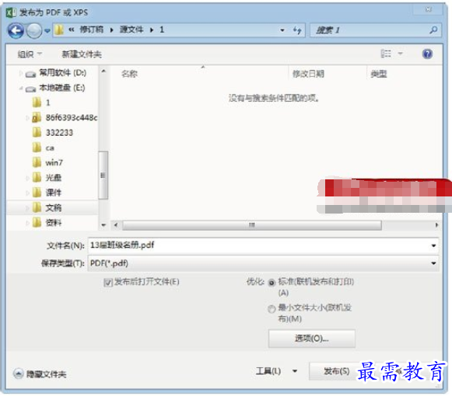This screenshot has height=396, width=452.
Task: Expand the arrow after 源文件 in path
Action: [x=152, y=30]
